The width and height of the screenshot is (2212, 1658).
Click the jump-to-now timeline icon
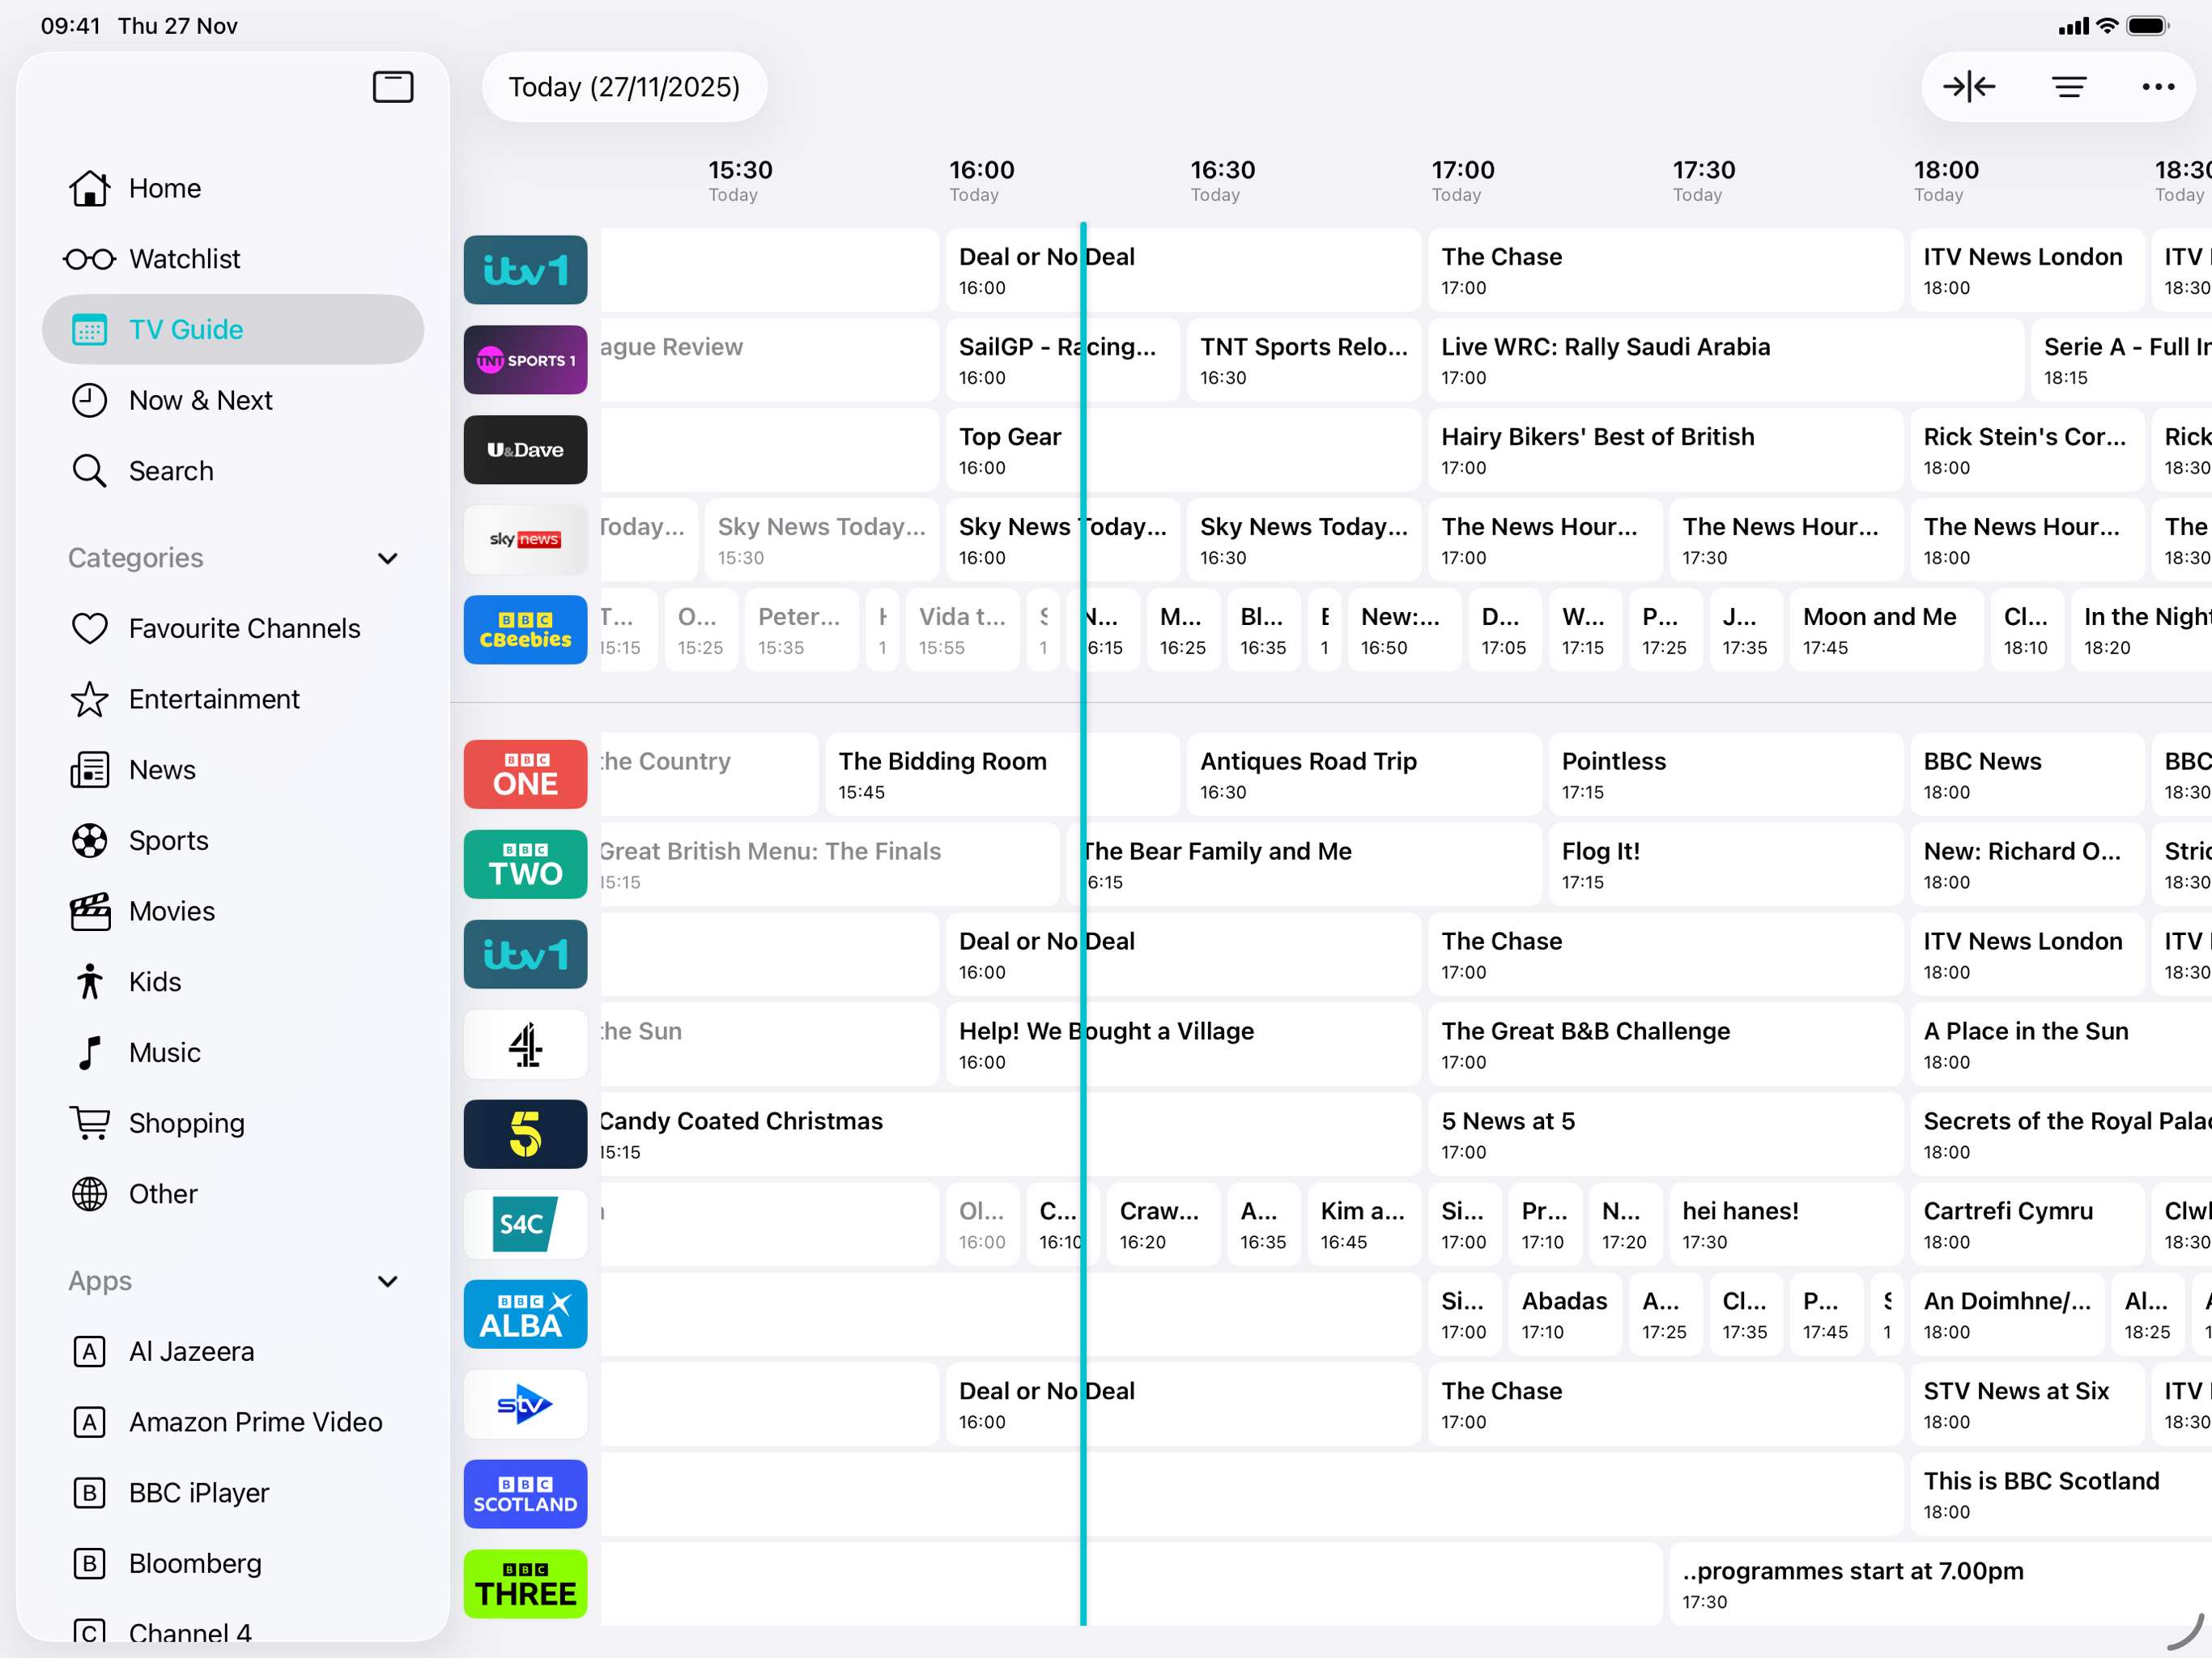click(x=1968, y=87)
